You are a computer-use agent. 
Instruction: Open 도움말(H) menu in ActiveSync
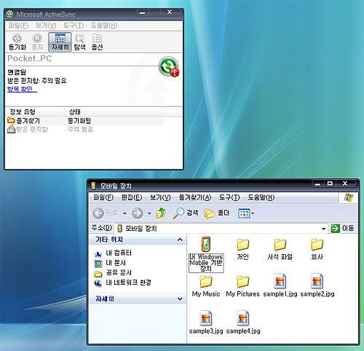coord(104,25)
